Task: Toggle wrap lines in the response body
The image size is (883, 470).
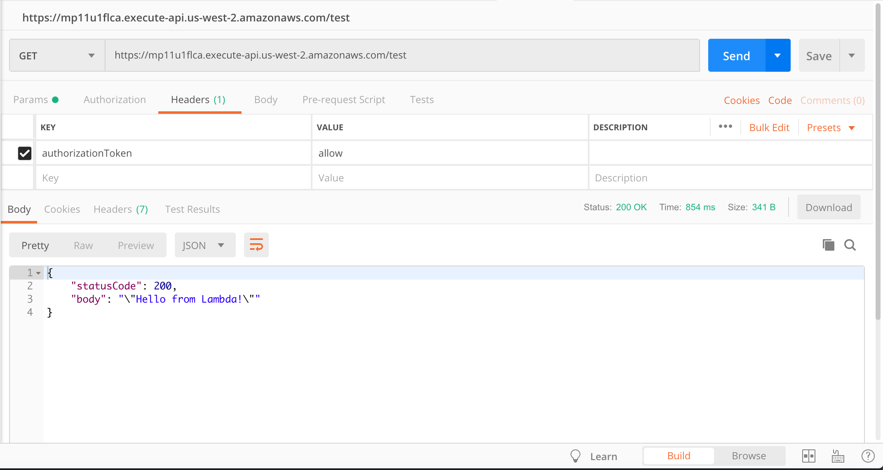Action: click(256, 244)
